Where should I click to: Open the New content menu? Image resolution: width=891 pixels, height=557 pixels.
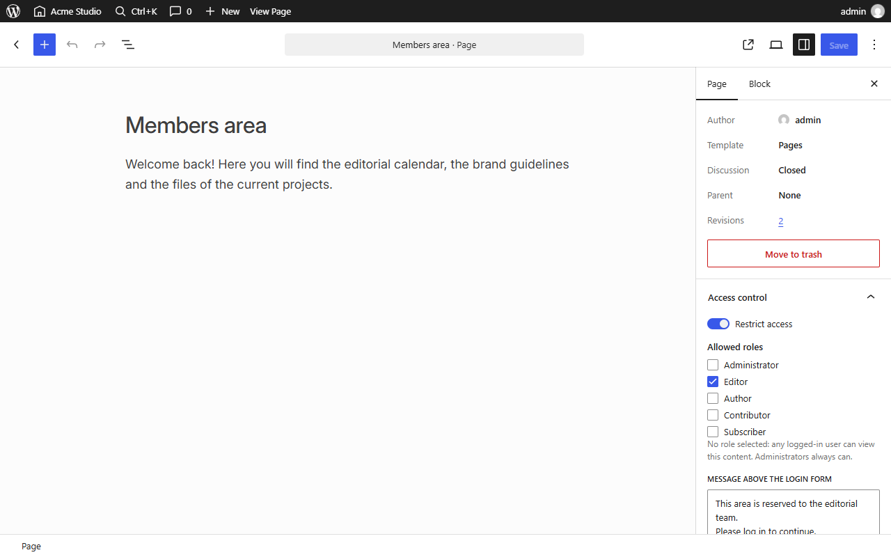pos(222,11)
